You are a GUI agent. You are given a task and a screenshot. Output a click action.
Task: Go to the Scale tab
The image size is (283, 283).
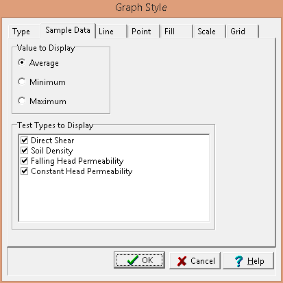210,32
